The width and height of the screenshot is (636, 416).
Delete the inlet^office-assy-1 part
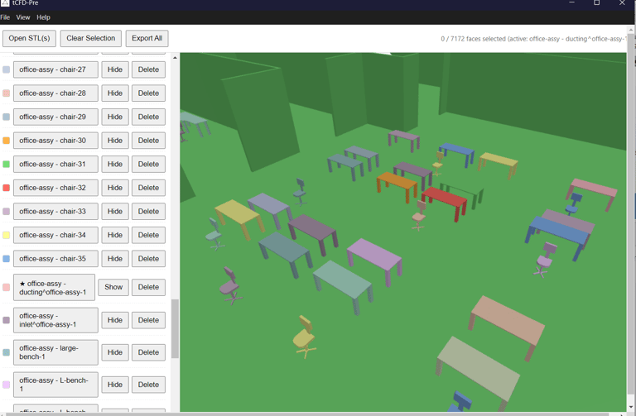(x=148, y=320)
